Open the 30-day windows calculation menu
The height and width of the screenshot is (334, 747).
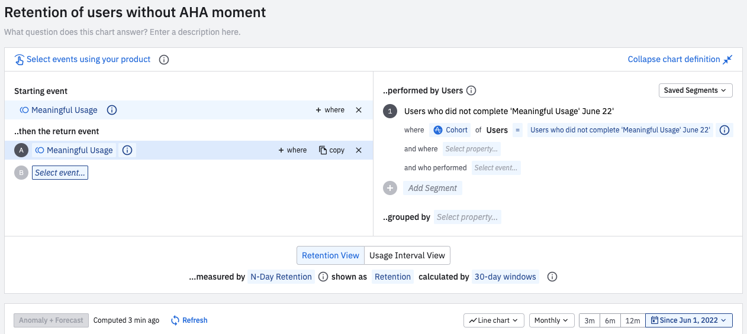[505, 277]
